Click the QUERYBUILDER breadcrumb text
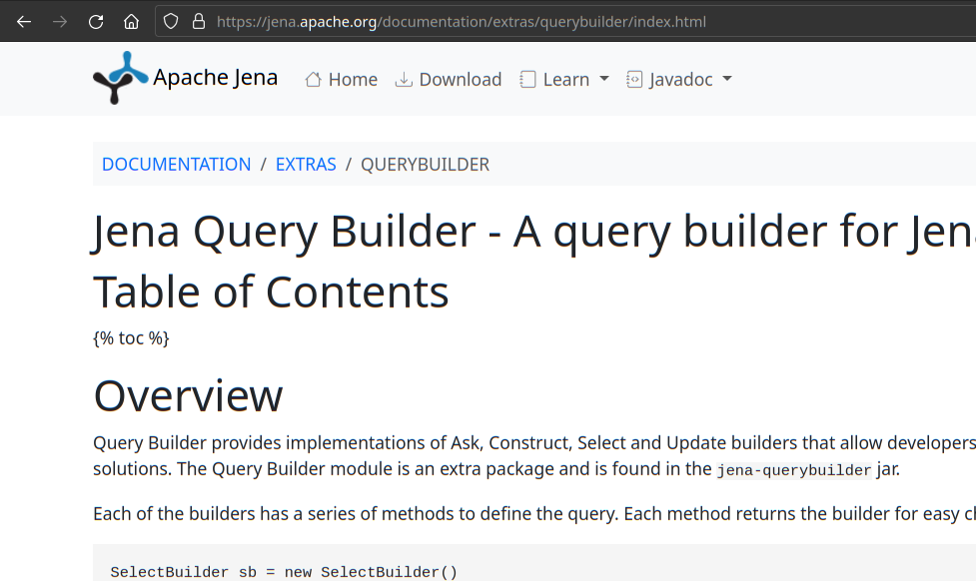Image resolution: width=976 pixels, height=581 pixels. (426, 165)
